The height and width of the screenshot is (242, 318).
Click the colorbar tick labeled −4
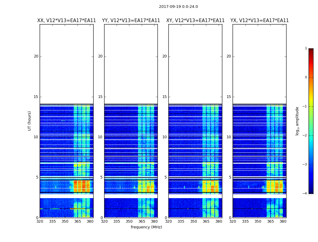pyautogui.click(x=305, y=193)
